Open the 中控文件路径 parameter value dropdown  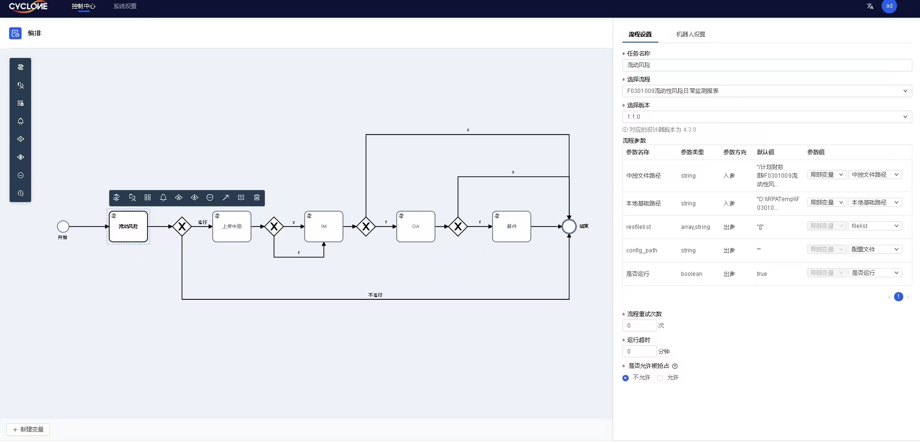pyautogui.click(x=875, y=175)
